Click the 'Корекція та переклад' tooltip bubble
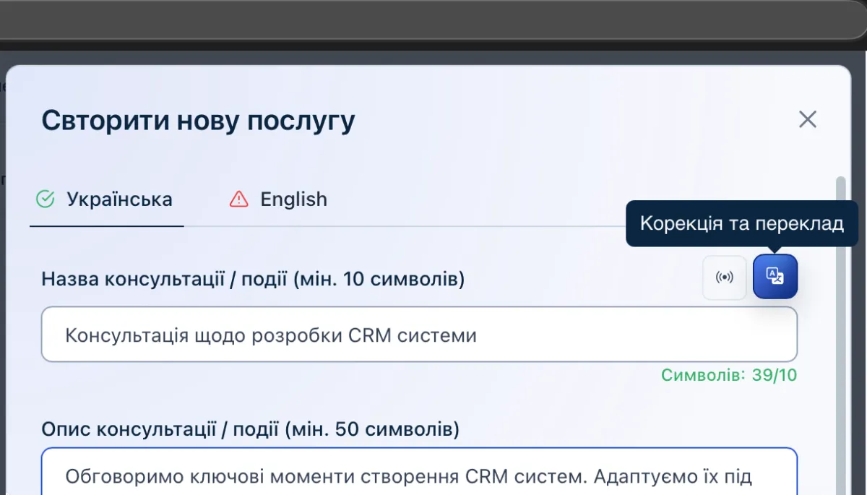 point(741,224)
